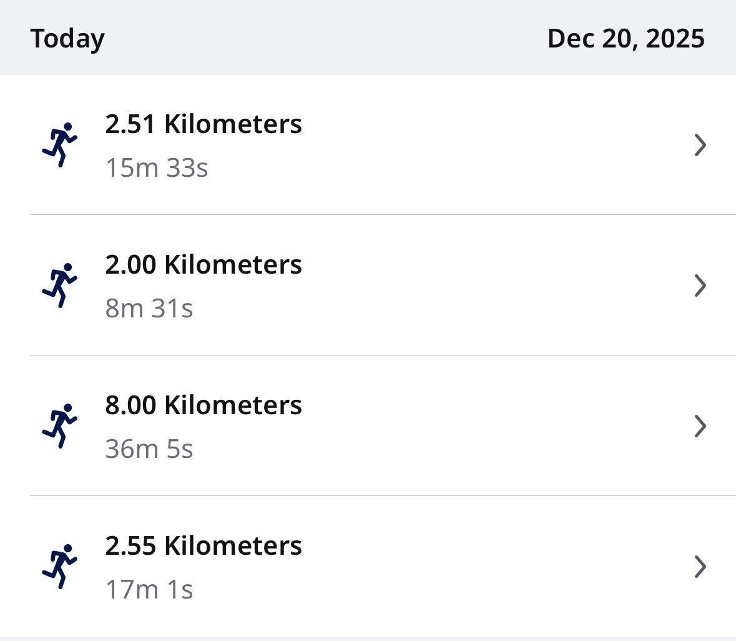This screenshot has width=736, height=641.
Task: Open the 8.00 Kilometers activity title
Action: (204, 405)
